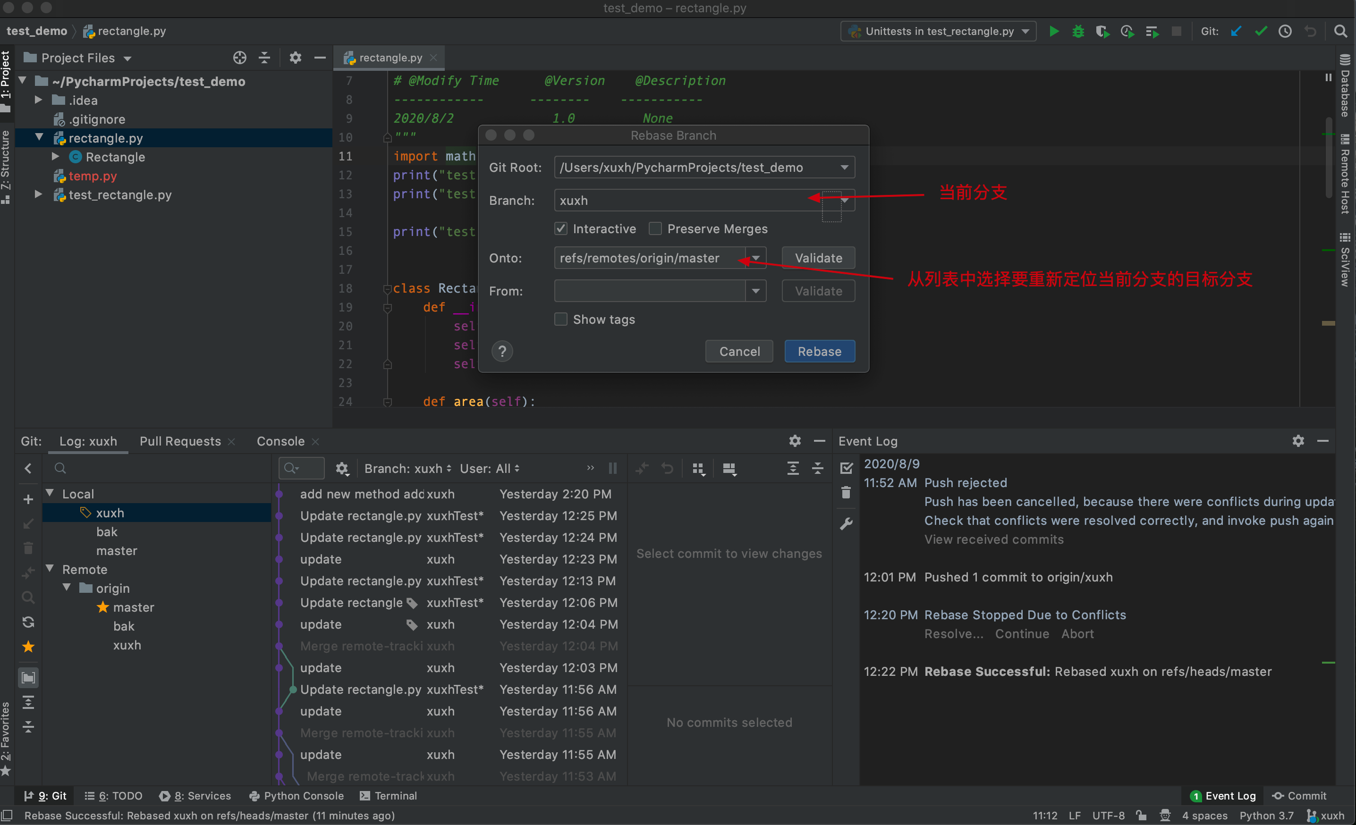1356x825 pixels.
Task: Open Git tool window gear settings
Action: point(795,440)
